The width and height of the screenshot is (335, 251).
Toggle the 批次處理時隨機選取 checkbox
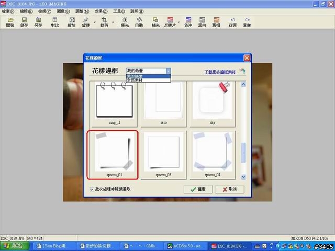[92, 189]
